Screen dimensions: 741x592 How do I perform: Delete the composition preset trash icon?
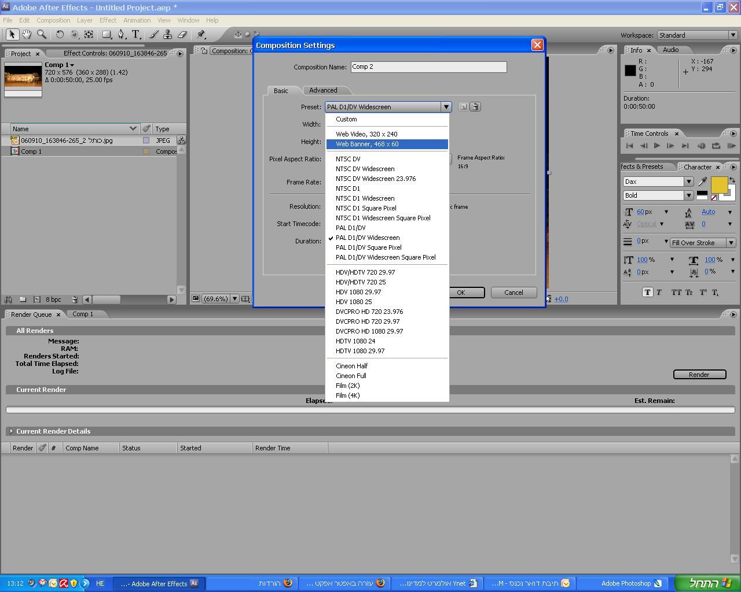click(475, 107)
